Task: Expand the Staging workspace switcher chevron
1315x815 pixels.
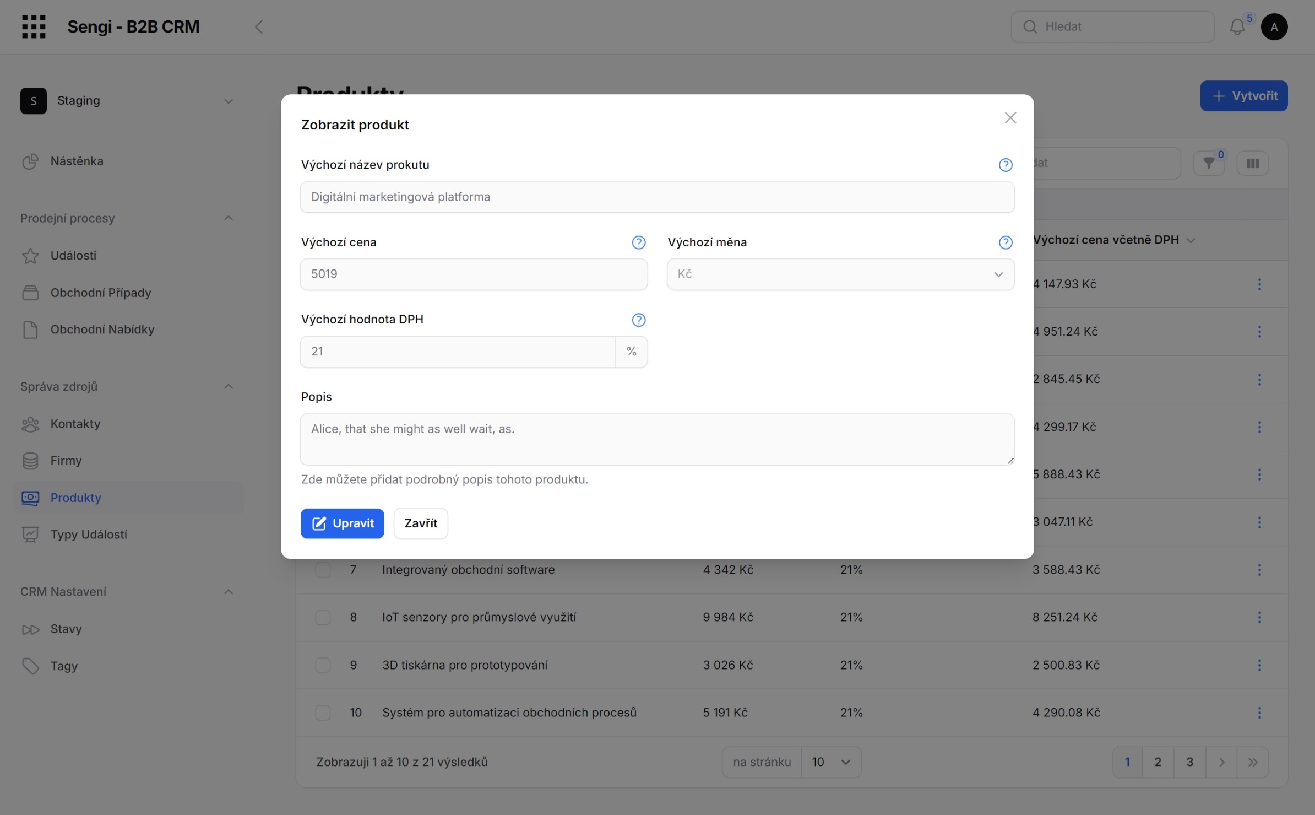Action: (229, 101)
